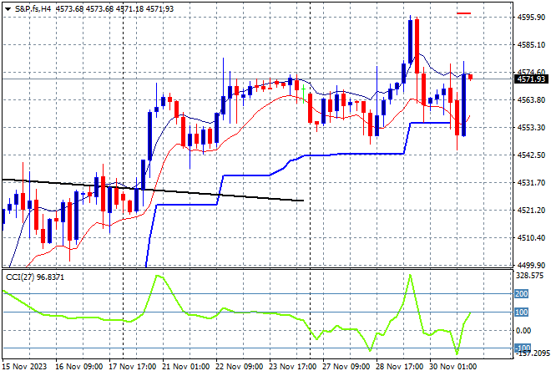Screen dimensions: 551x376
Task: Click the 27 Nov 09:00 time label
Action: click(x=346, y=367)
